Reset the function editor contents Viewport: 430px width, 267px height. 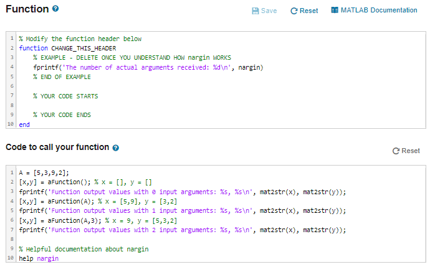tap(304, 11)
